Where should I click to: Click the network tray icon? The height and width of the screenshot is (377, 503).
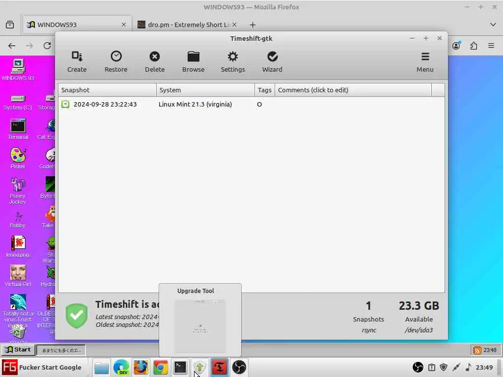tap(456, 367)
